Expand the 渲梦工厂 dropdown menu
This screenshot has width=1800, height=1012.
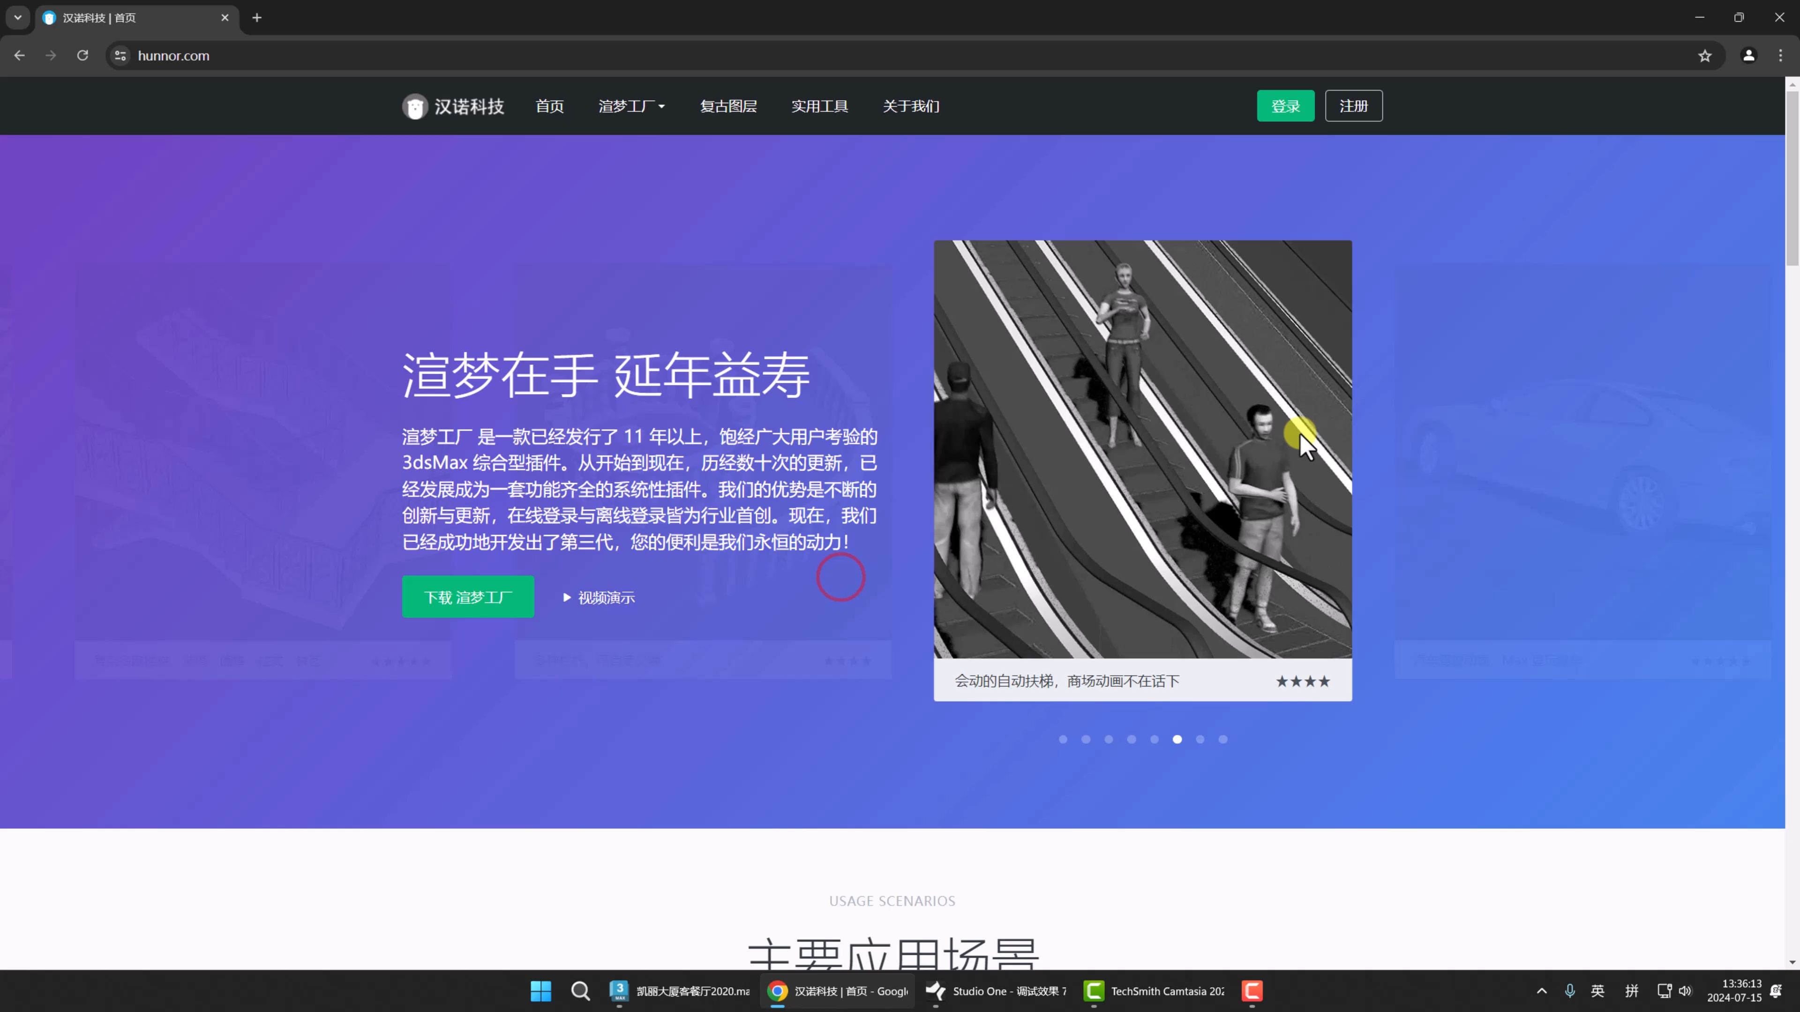tap(631, 106)
